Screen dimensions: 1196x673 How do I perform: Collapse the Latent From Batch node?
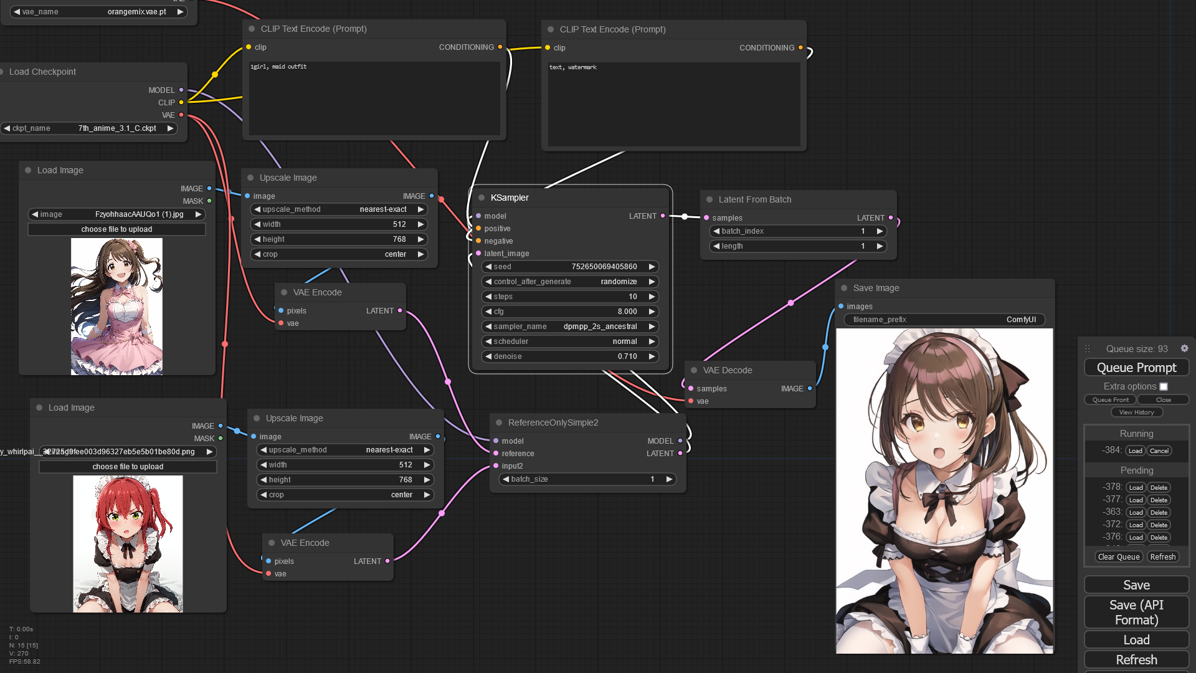point(710,199)
